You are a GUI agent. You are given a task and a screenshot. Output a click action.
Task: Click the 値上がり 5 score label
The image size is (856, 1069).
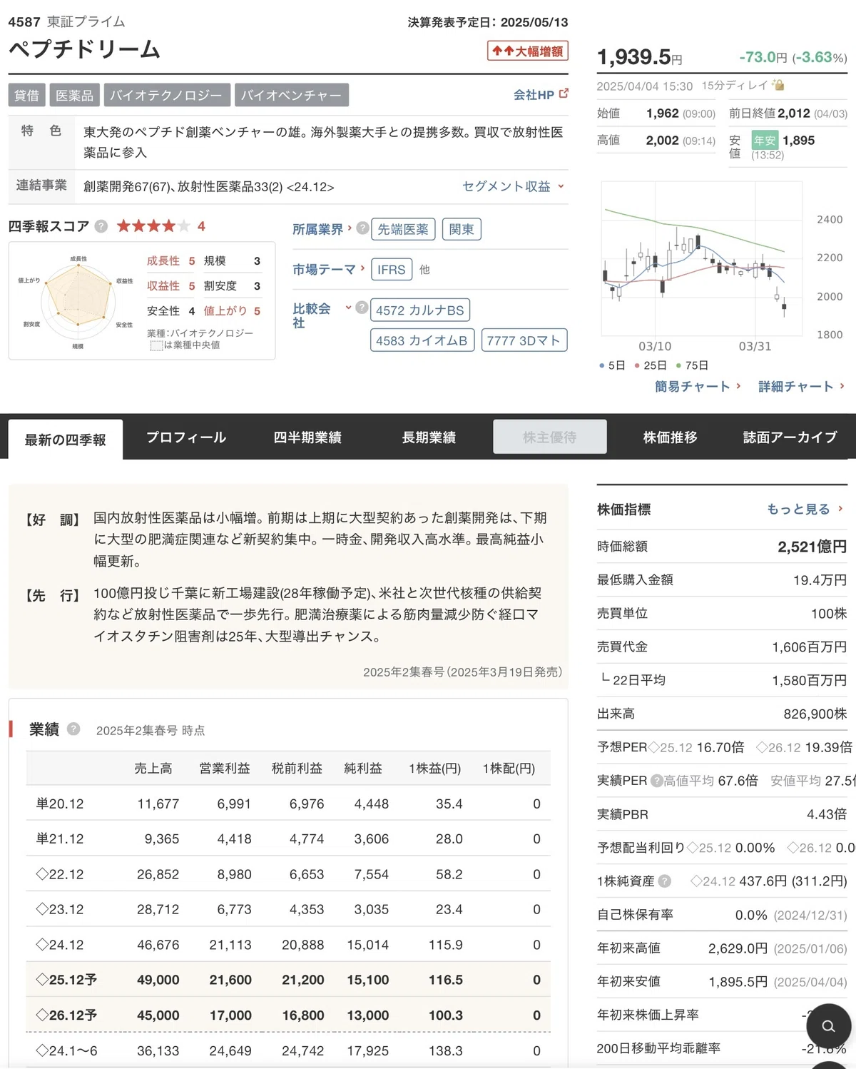pyautogui.click(x=232, y=310)
